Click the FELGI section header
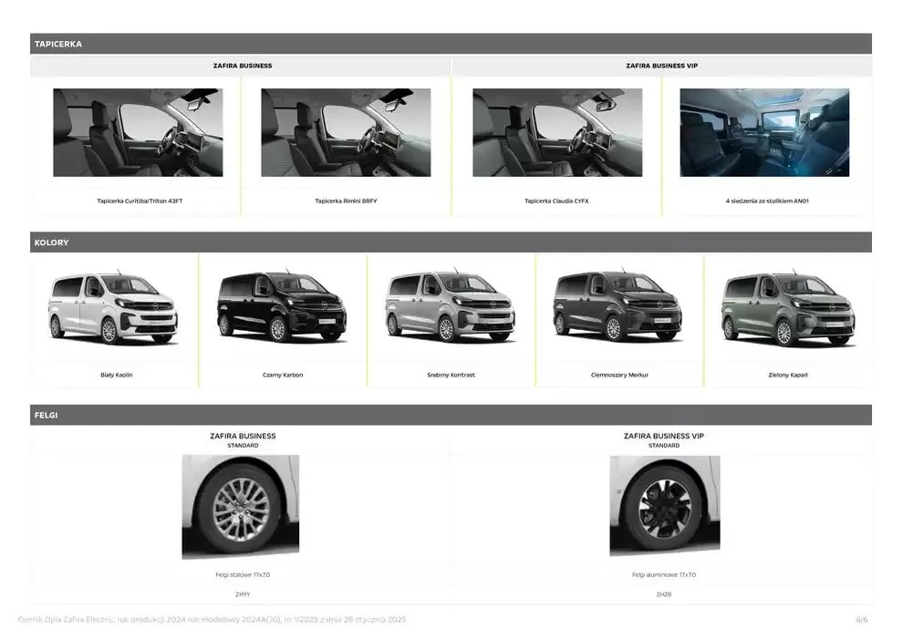The height and width of the screenshot is (638, 903). click(x=47, y=415)
